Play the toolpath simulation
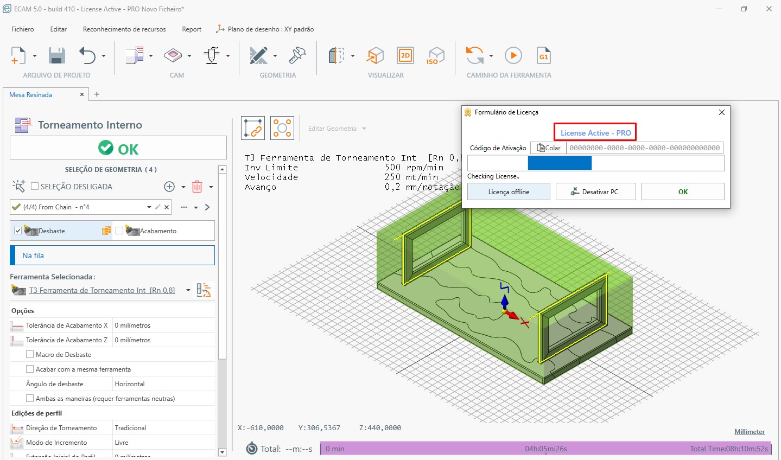This screenshot has height=460, width=781. click(x=513, y=55)
